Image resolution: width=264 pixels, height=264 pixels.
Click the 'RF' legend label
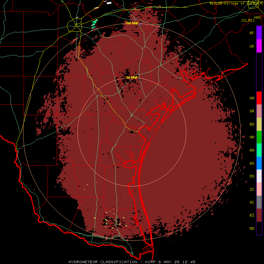coord(252,33)
